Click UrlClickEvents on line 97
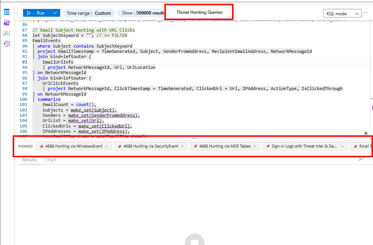The width and height of the screenshot is (373, 245). 60,83
